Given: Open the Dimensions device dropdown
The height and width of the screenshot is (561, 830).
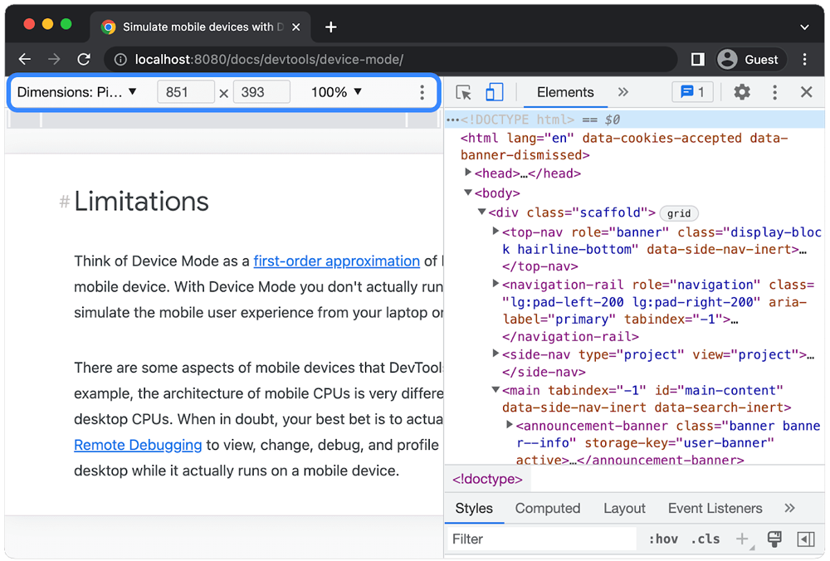Looking at the screenshot, I should (x=76, y=92).
